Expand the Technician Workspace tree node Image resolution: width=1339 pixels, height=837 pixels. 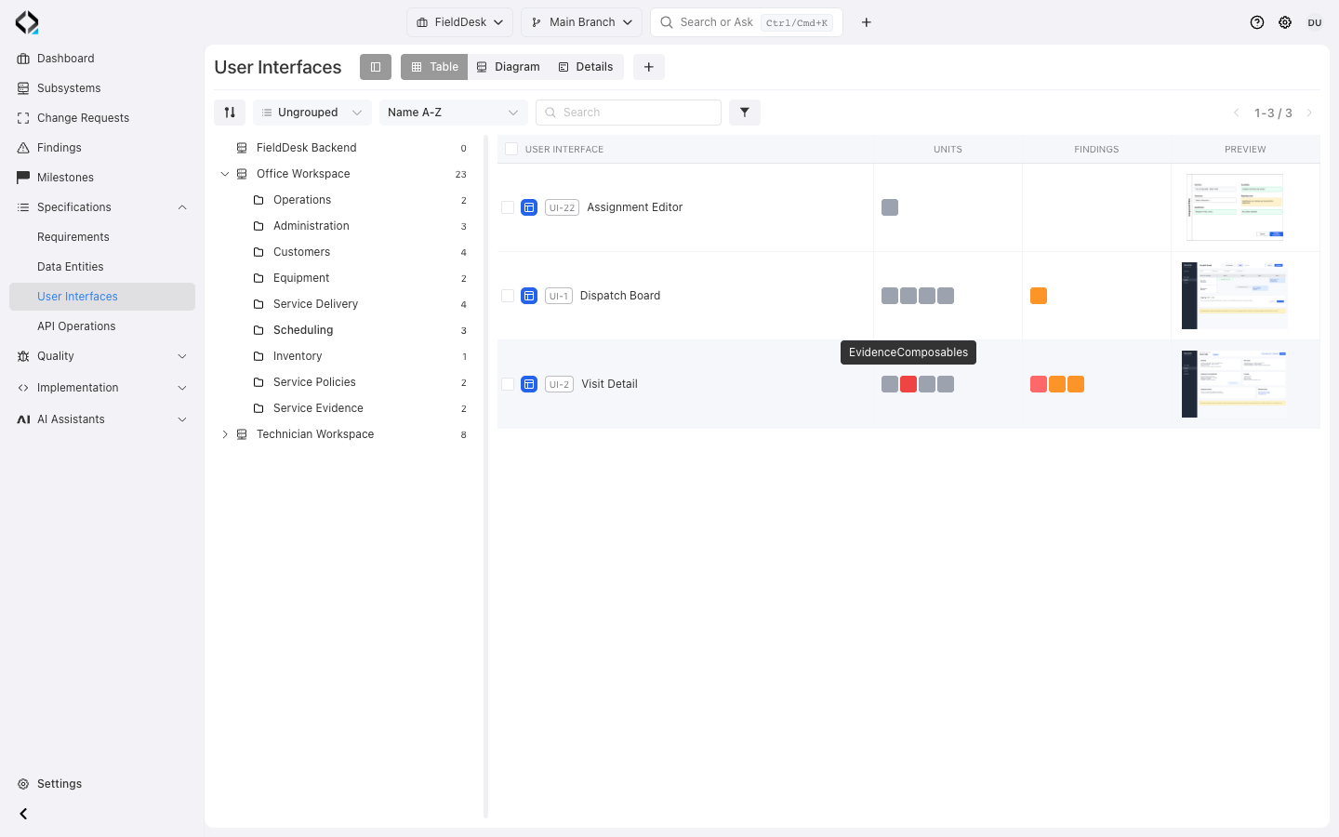click(224, 434)
